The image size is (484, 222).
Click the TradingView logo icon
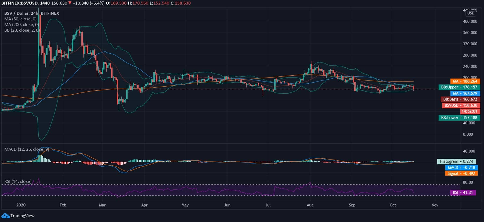tap(5, 216)
